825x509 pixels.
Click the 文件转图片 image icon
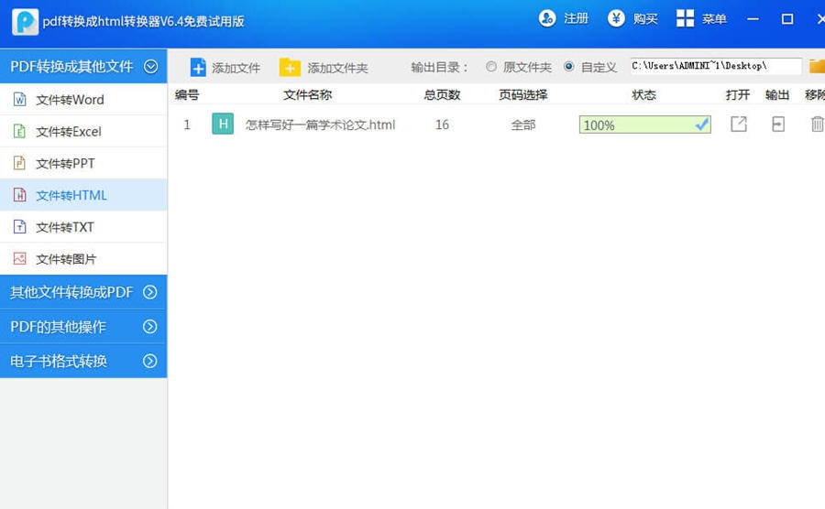click(x=19, y=259)
